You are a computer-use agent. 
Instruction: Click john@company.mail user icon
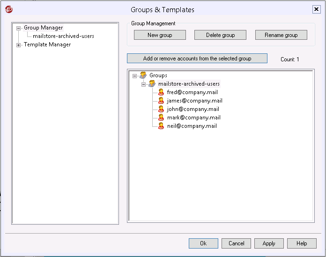tap(161, 109)
